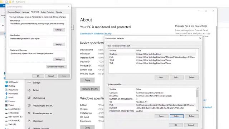Open Documents folder in Explorer tree
Viewport: 229px width, 129px height.
coord(13,90)
